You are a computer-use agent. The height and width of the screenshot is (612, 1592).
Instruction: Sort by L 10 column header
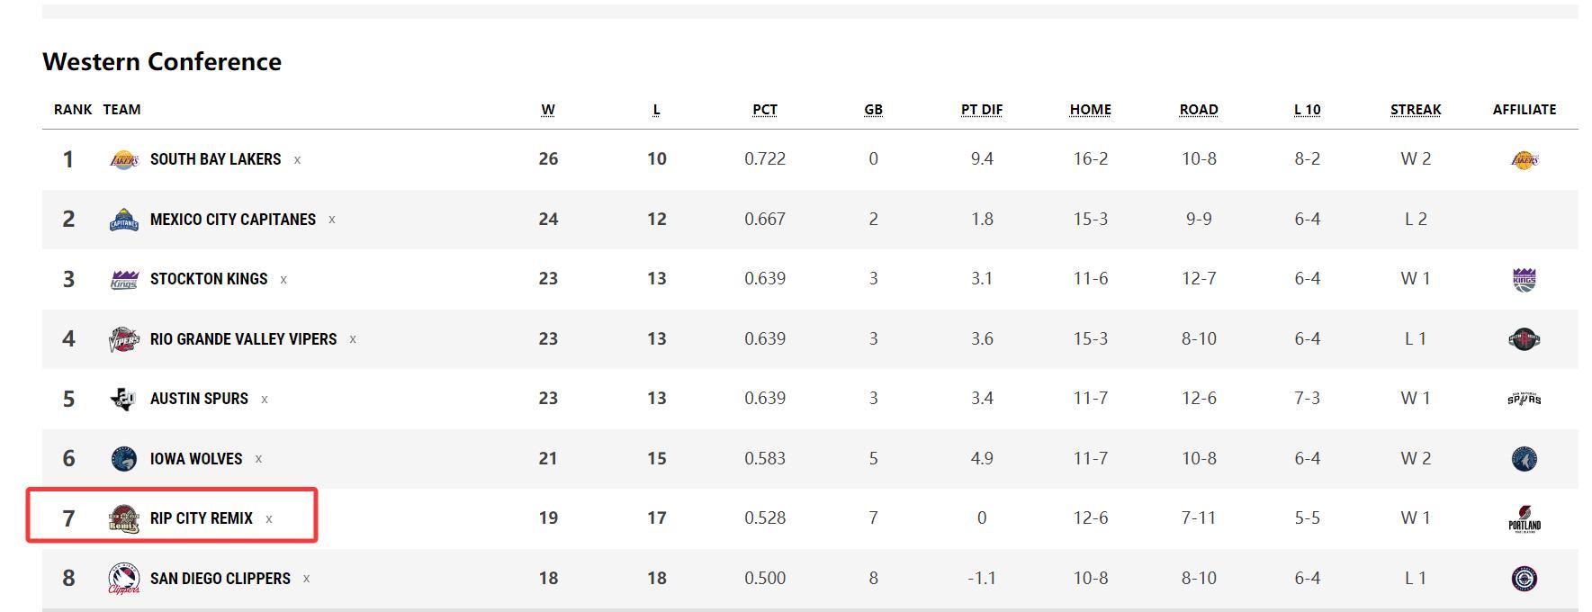[1307, 110]
